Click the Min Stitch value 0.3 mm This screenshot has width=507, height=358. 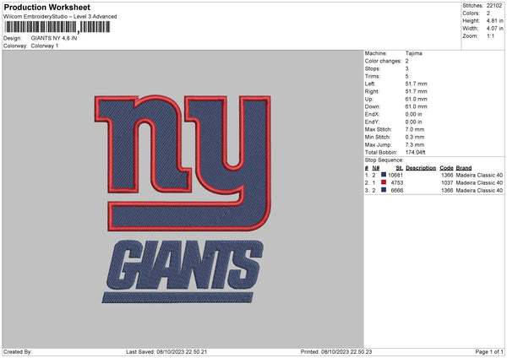415,137
